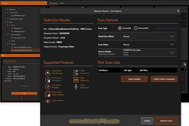Click the Proprietary Video output format value
This screenshot has height=126, width=189.
66,47
